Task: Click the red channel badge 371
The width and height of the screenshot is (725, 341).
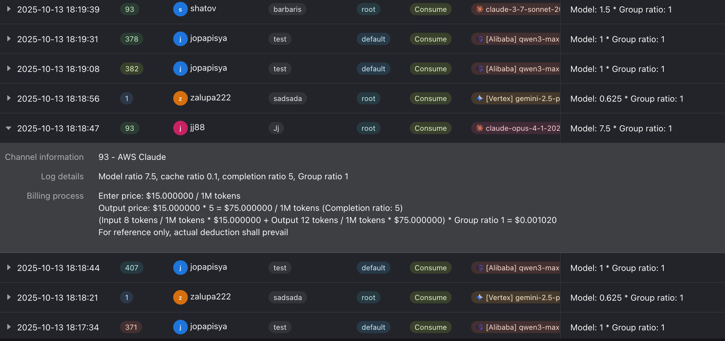Action: [x=131, y=327]
